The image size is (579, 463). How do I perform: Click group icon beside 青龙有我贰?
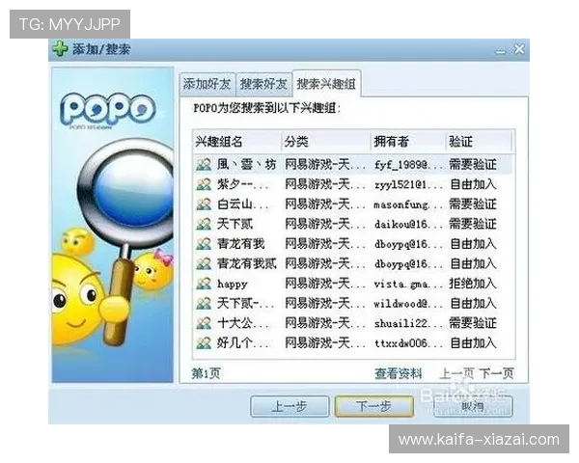[204, 263]
